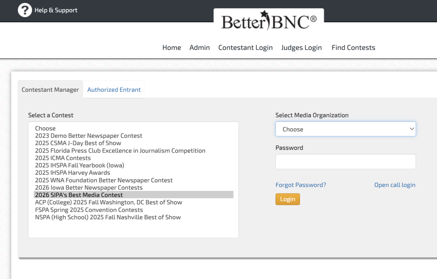This screenshot has width=437, height=279.
Task: Open the Help & Support link
Action: 56,10
